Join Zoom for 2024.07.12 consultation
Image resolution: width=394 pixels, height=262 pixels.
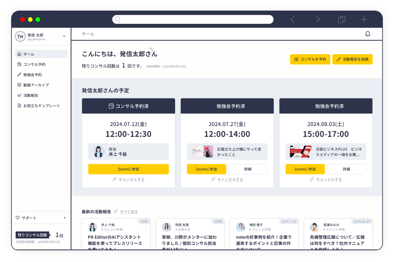click(128, 169)
